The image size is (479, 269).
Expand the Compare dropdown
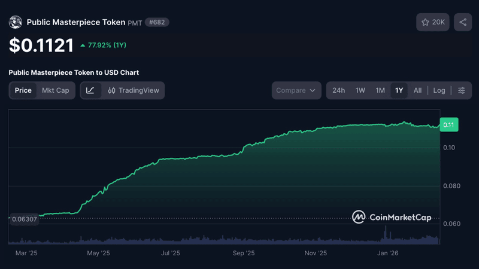(x=296, y=90)
